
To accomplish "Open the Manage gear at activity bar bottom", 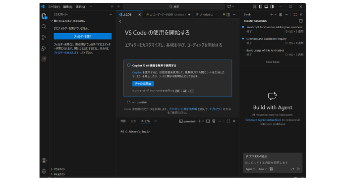I will tap(44, 171).
